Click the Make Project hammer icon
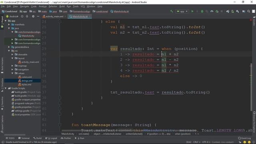This screenshot has height=144, width=256. [x=172, y=11]
